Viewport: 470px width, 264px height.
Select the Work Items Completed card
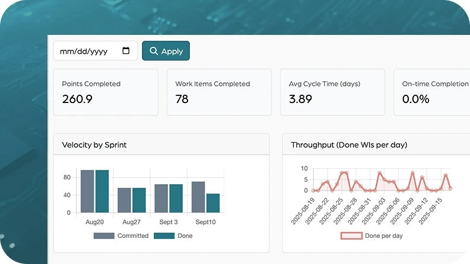219,92
